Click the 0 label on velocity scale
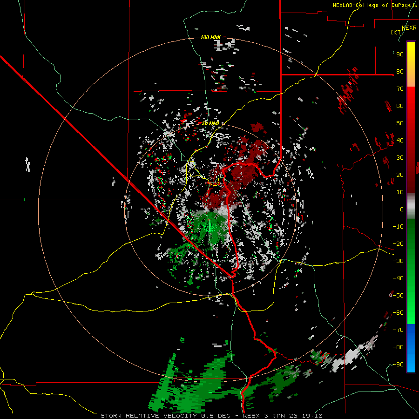The image size is (419, 419). click(x=402, y=209)
